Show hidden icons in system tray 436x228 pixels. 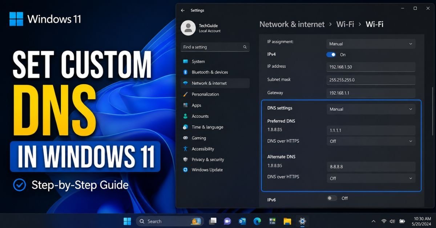[374, 221]
